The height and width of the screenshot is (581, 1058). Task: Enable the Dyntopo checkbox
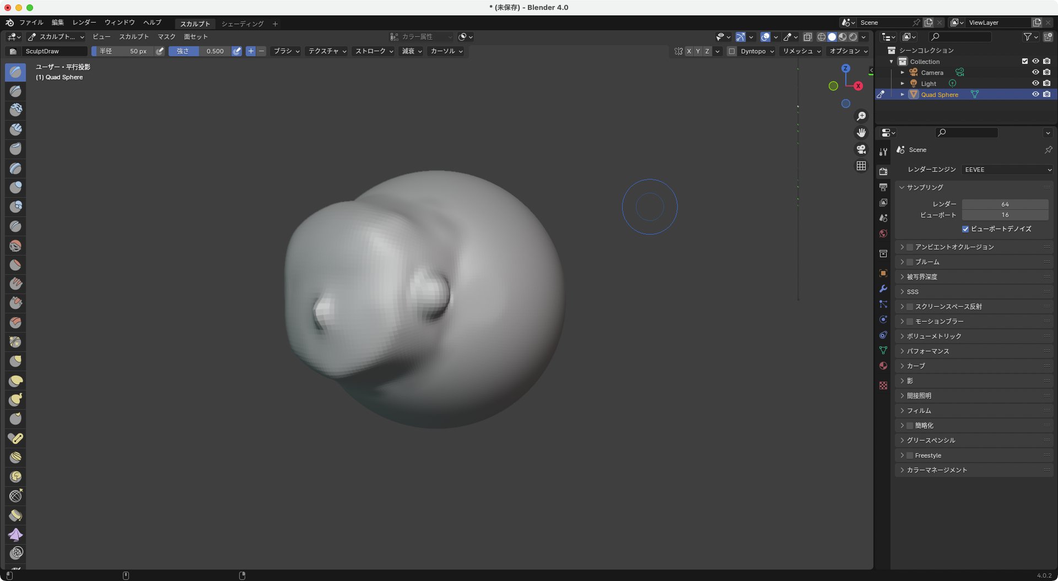pos(732,51)
